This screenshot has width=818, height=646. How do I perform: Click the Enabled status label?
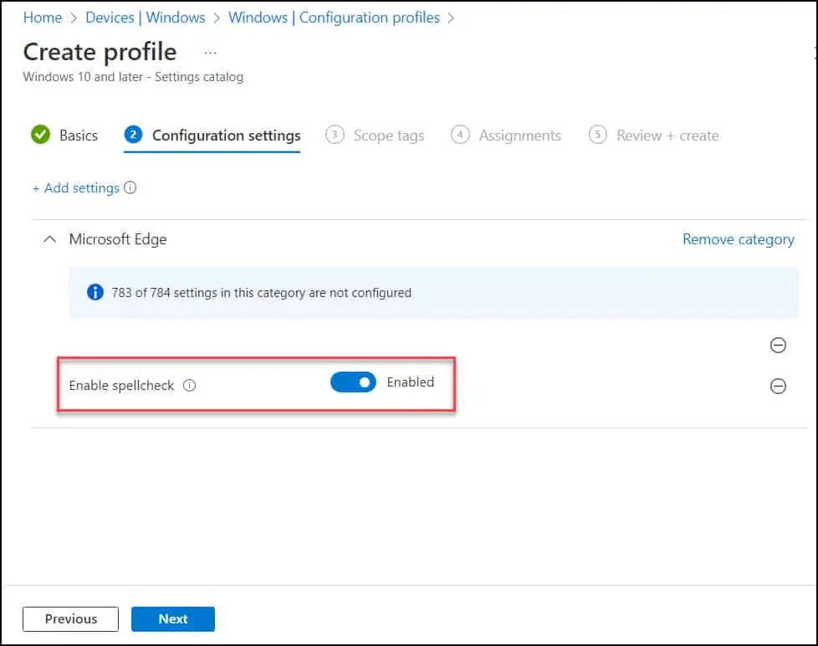[411, 382]
